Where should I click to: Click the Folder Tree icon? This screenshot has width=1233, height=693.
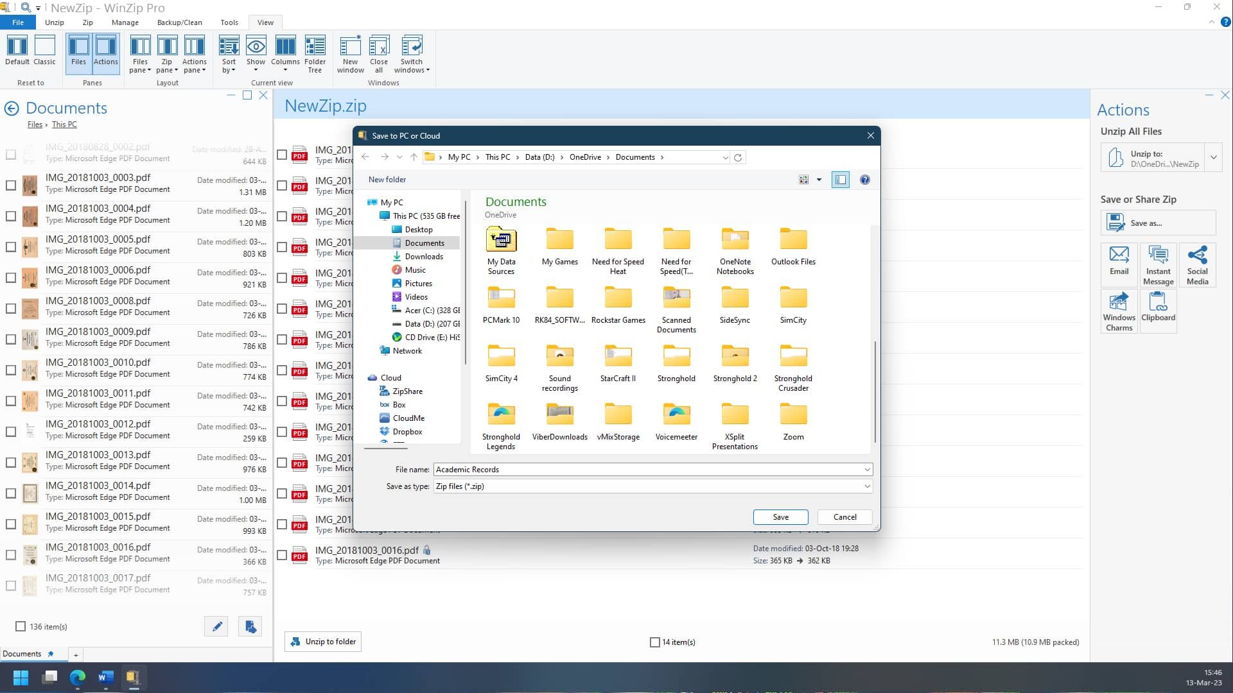click(315, 55)
